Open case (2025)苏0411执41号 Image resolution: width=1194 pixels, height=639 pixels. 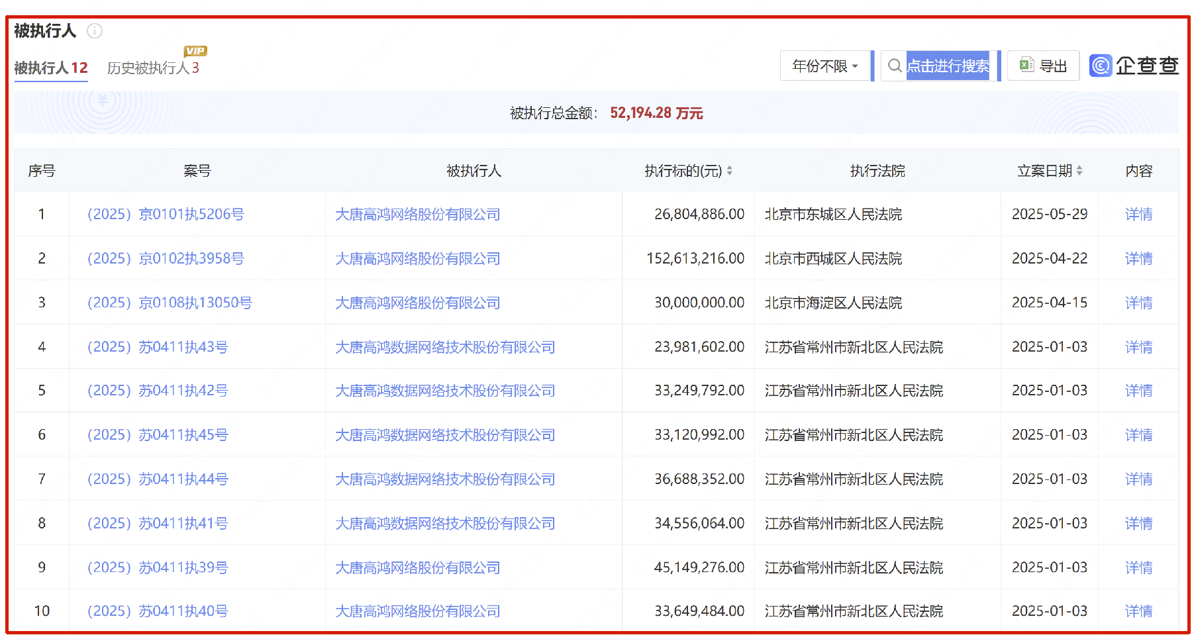click(x=158, y=524)
